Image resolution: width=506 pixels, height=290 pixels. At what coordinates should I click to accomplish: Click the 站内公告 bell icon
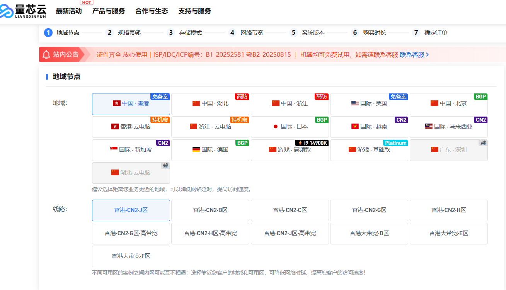[x=46, y=54]
